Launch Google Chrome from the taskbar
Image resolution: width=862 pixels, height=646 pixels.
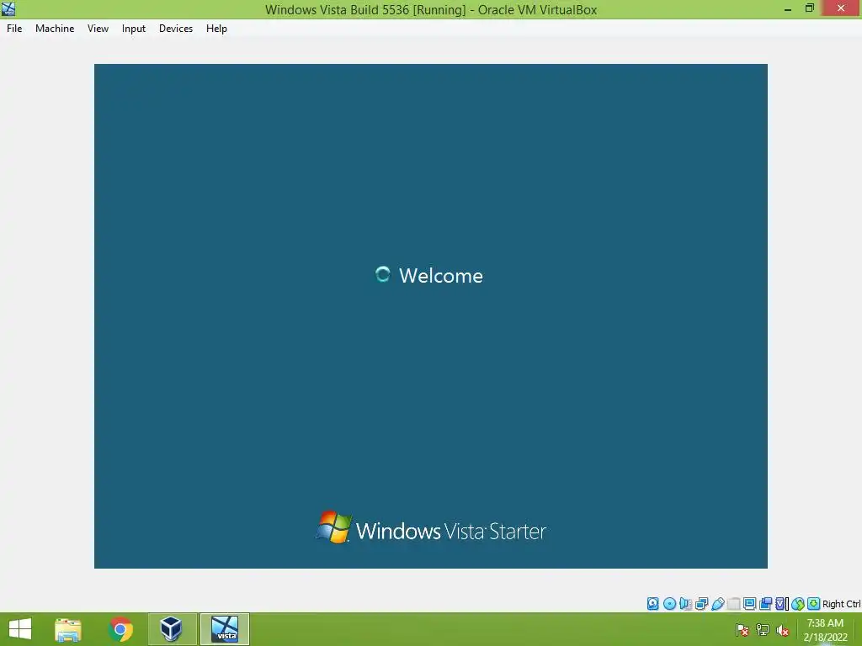click(x=120, y=629)
